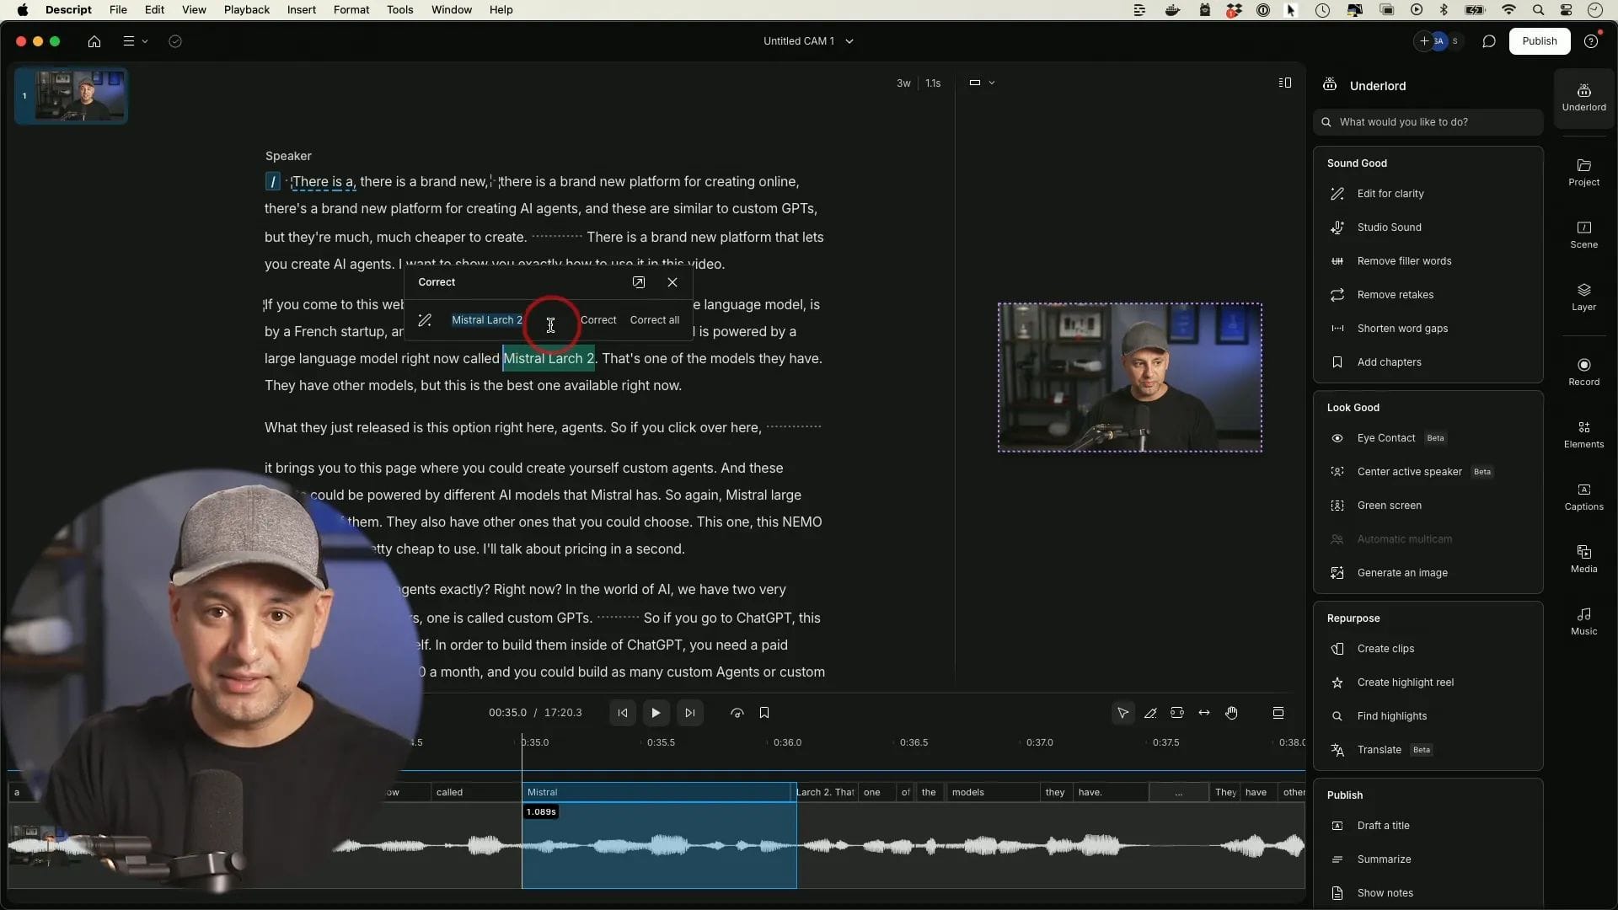Open the Apple menu

click(x=23, y=10)
